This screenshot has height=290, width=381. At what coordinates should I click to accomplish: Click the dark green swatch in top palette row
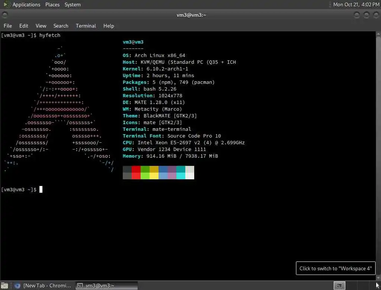pos(145,169)
